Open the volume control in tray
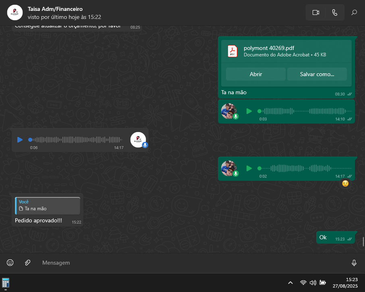 313,283
